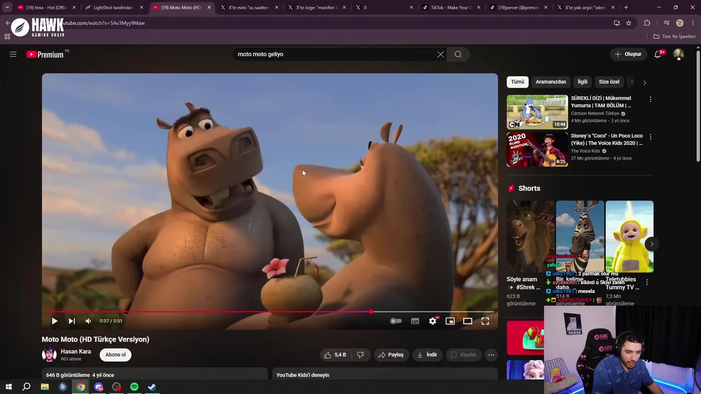Open File Explorer from taskbar
This screenshot has height=394, width=701.
45,387
